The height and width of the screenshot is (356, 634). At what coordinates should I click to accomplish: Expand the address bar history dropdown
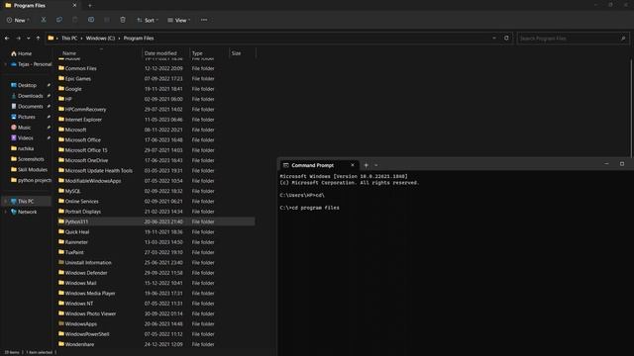coord(494,38)
